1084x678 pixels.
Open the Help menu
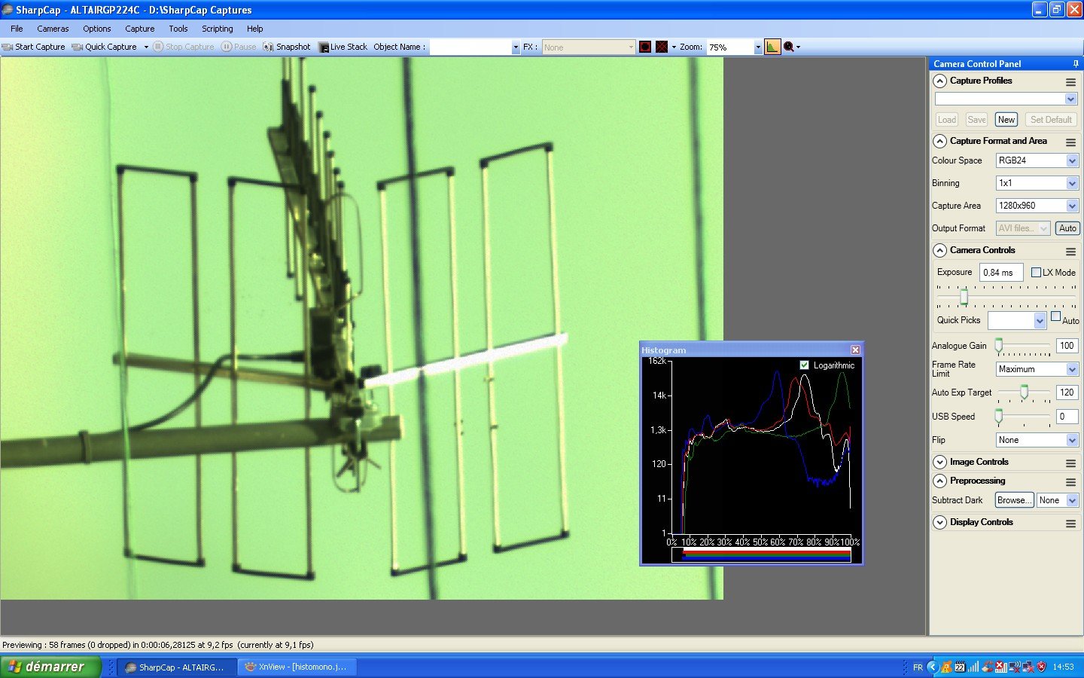click(x=255, y=29)
